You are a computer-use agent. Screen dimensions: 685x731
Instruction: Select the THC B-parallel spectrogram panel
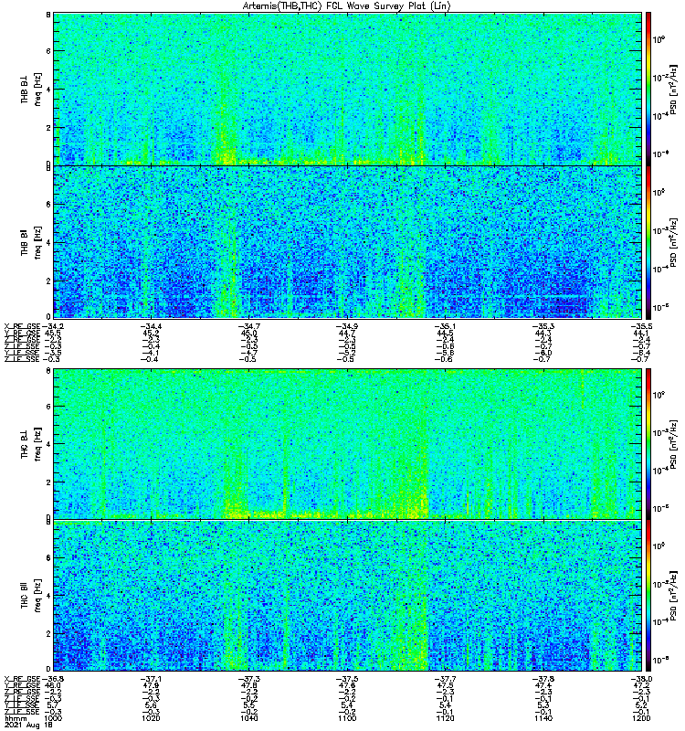click(348, 596)
